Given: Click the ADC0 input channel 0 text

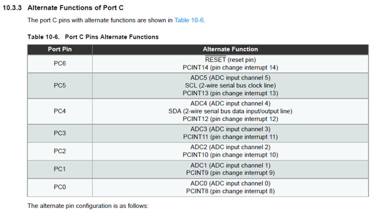Looking at the screenshot, I should point(230,184).
